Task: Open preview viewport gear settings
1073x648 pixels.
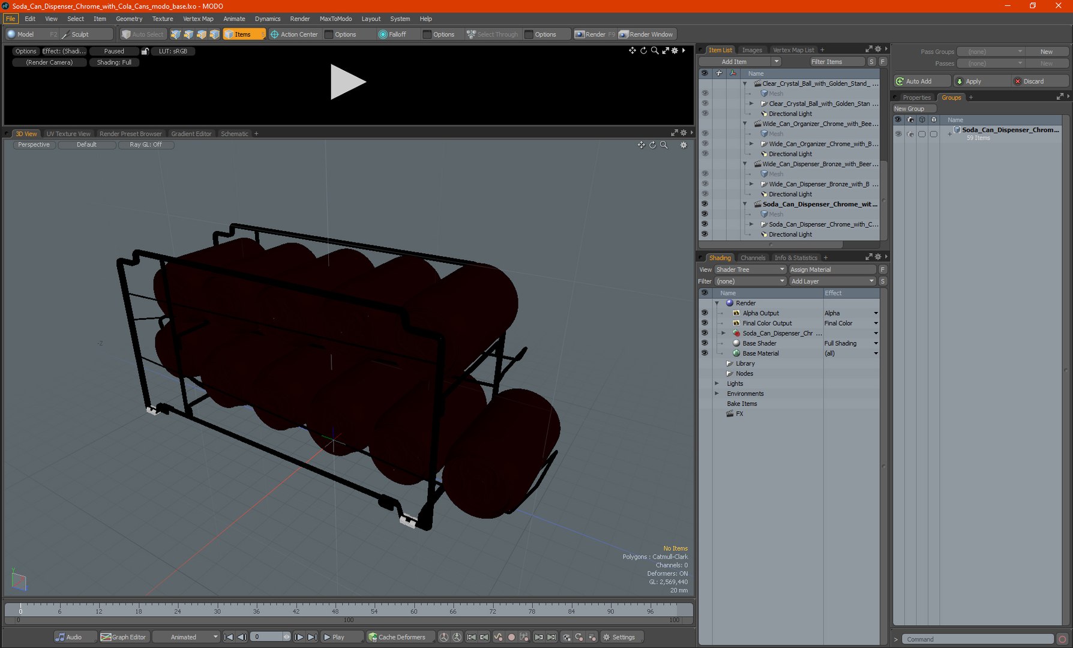Action: coord(675,50)
